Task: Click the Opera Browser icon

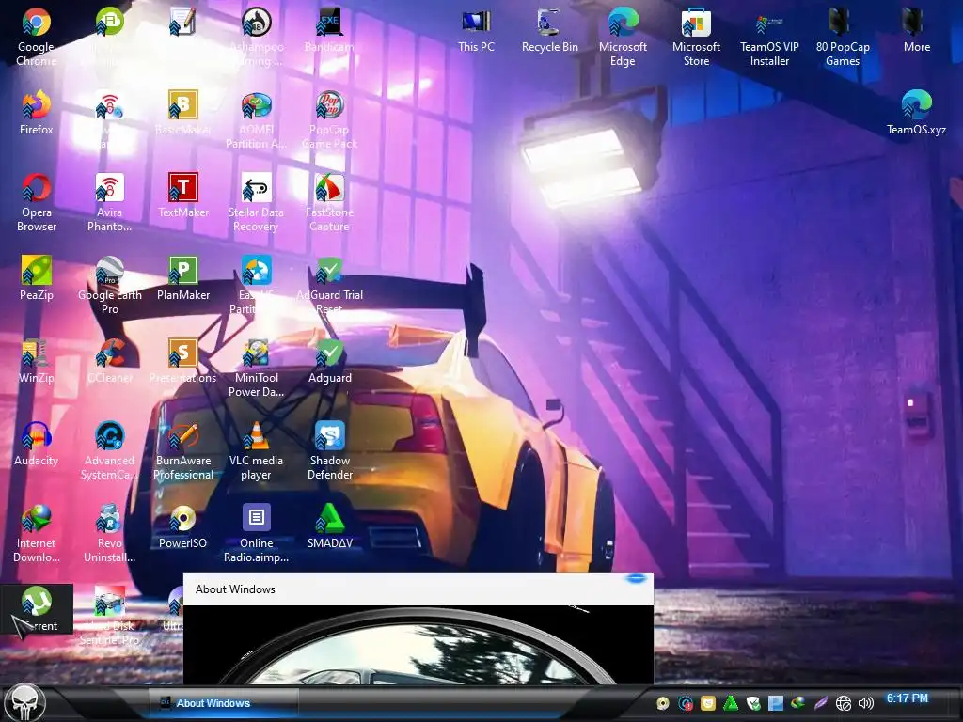Action: point(37,188)
